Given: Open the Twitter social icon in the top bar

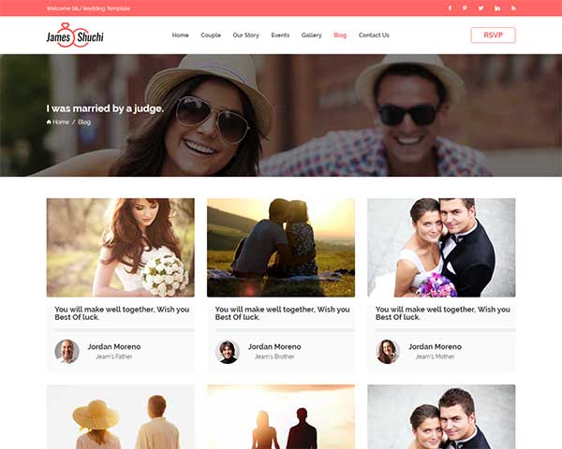Looking at the screenshot, I should click(481, 8).
